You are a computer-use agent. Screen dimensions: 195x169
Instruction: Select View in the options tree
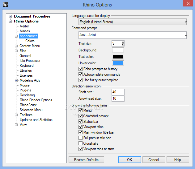tap(23, 125)
